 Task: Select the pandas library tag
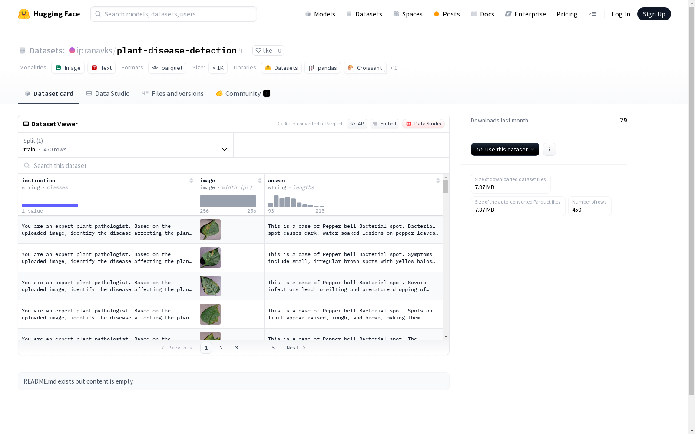(323, 68)
